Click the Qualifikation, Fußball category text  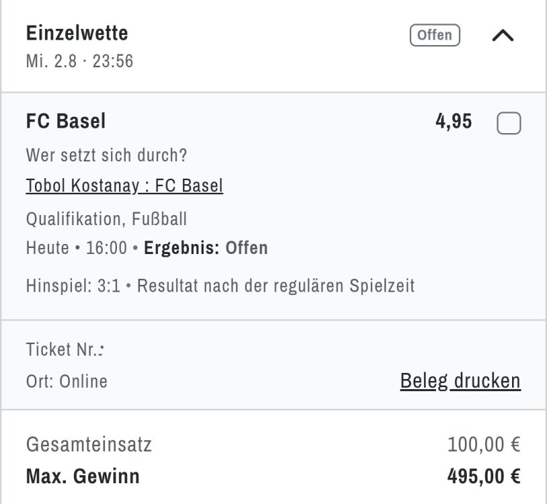click(x=106, y=218)
